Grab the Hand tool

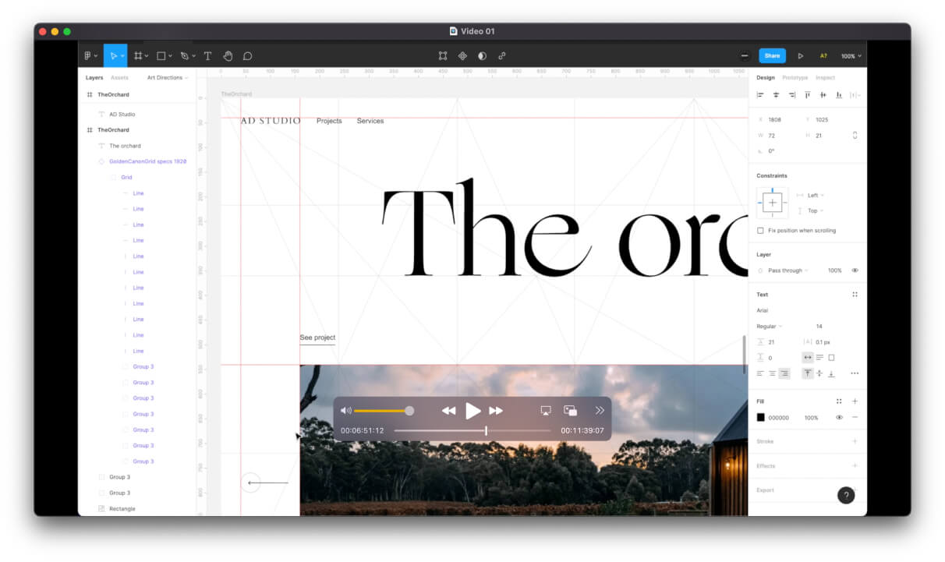tap(228, 55)
